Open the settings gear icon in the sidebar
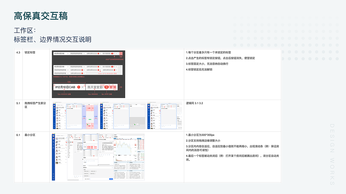This screenshot has height=194, width=346. (53, 176)
